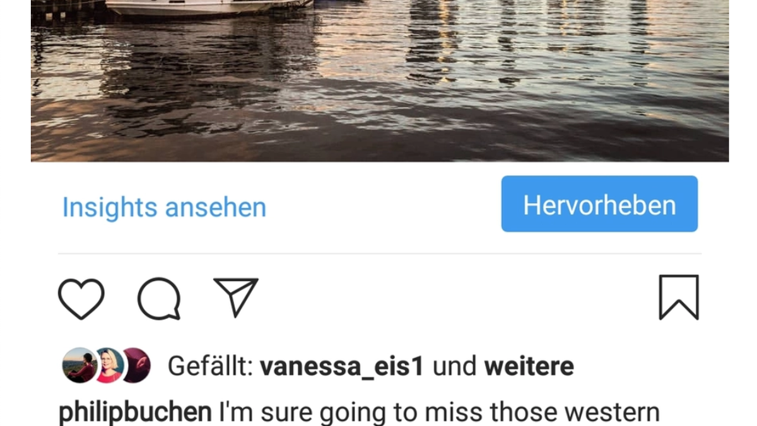Viewport: 757px width, 426px height.
Task: Like the post with the heart icon
Action: [81, 299]
